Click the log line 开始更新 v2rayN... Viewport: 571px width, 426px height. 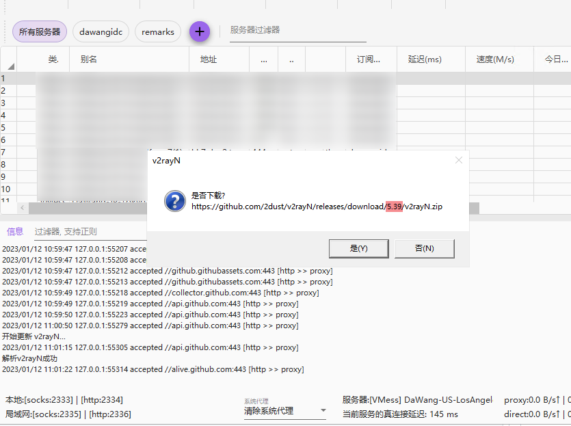34,336
